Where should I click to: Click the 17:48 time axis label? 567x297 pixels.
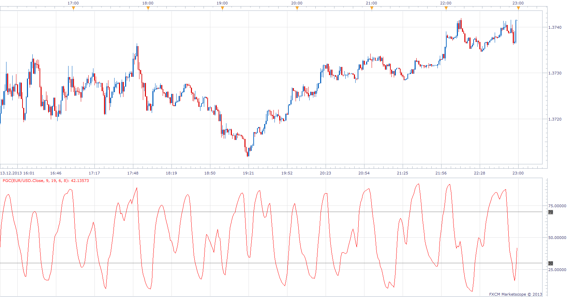[133, 173]
